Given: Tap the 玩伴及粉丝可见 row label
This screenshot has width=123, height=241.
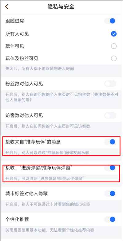Looking at the screenshot, I should coord(22,59).
